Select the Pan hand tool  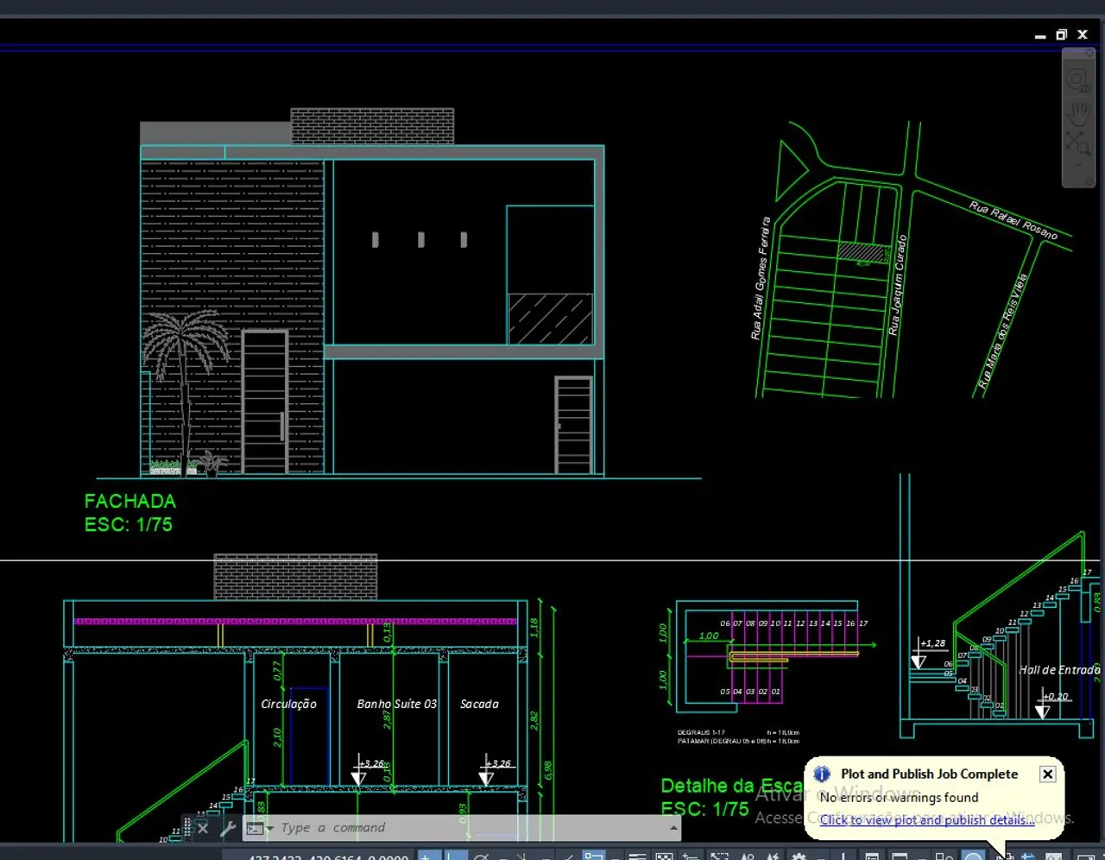coord(1078,112)
